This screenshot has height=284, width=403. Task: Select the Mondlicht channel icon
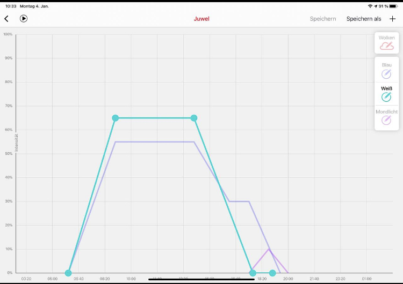pos(386,120)
